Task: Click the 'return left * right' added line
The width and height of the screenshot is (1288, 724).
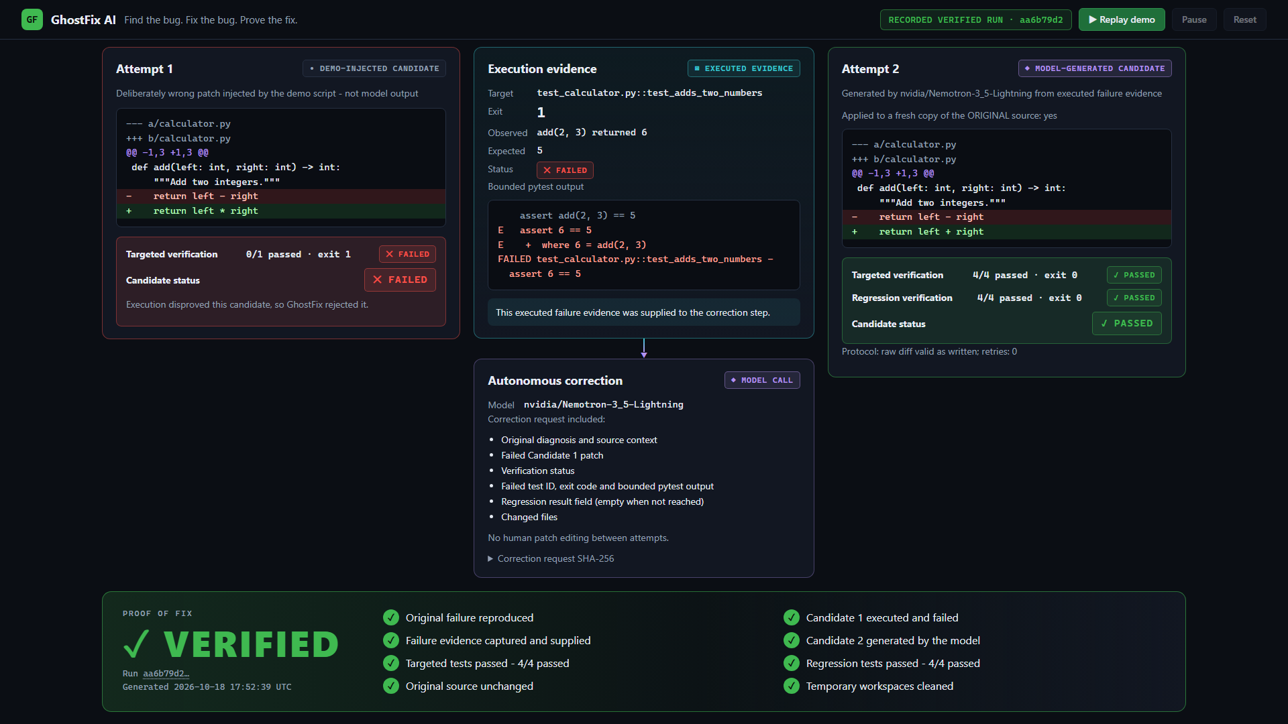Action: click(281, 210)
